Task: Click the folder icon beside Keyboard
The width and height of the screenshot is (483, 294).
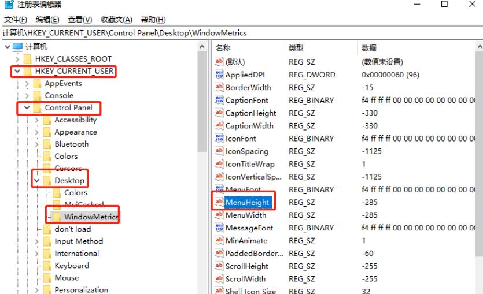Action: [47, 266]
